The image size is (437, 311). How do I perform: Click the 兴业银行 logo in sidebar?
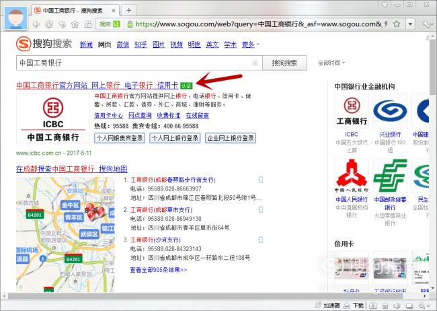390,111
